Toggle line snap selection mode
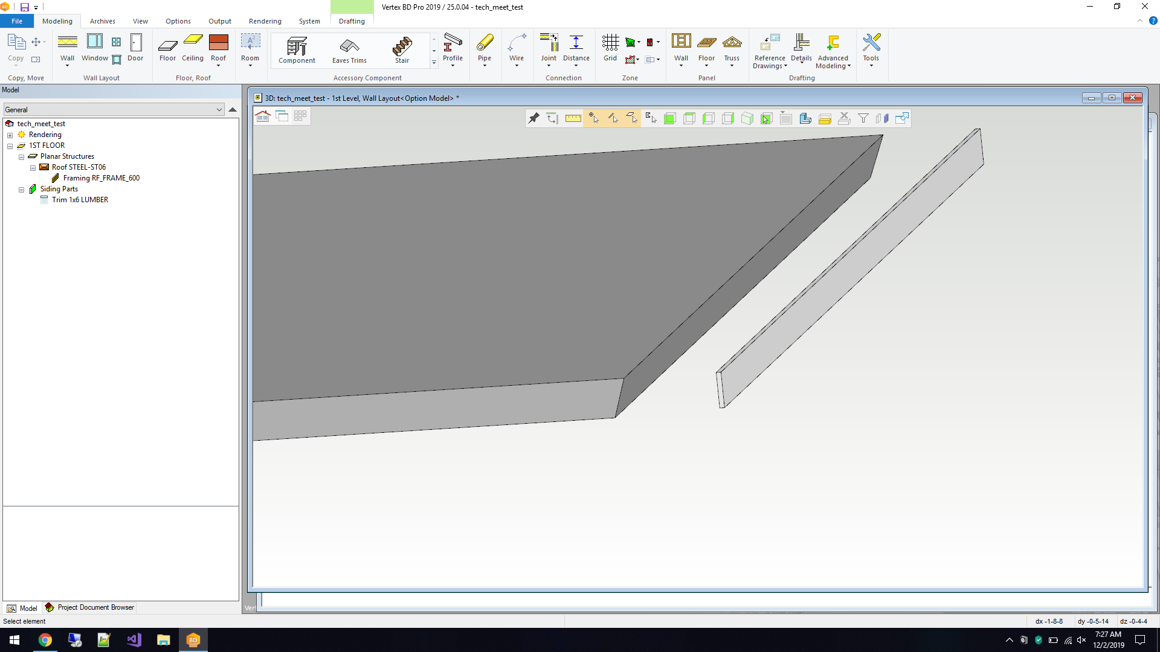The width and height of the screenshot is (1160, 652). [613, 118]
